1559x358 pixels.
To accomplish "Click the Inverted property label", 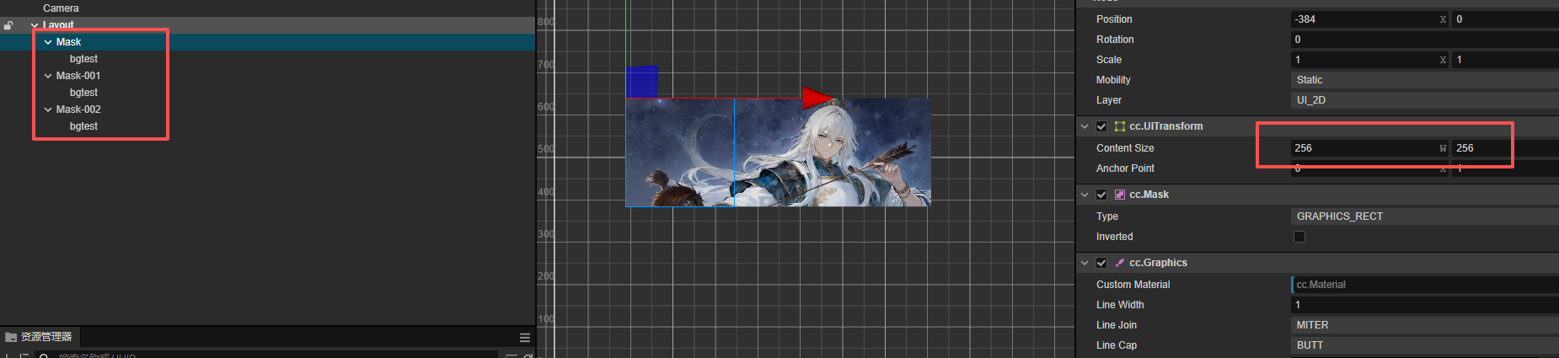I will tap(1114, 237).
